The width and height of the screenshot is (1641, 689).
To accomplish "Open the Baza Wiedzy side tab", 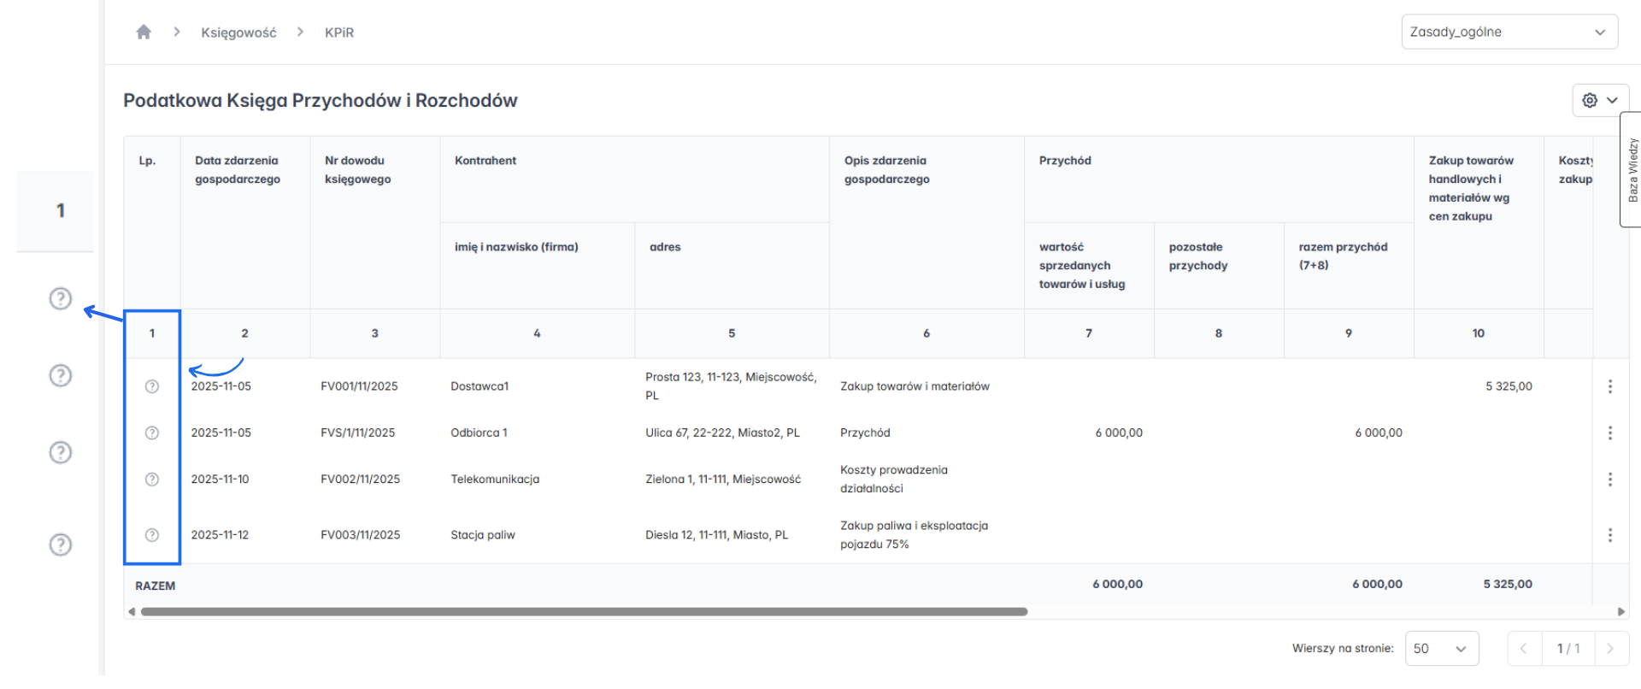I will (x=1632, y=169).
